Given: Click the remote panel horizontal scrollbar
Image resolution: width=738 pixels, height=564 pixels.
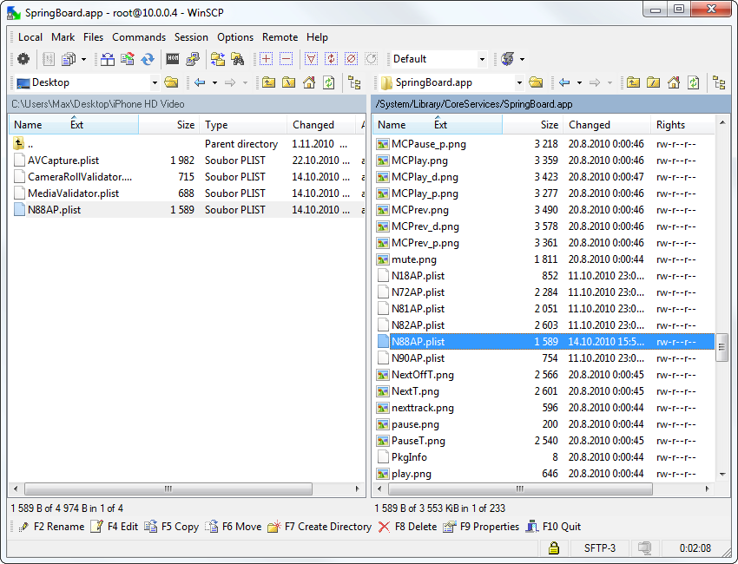Looking at the screenshot, I should tap(519, 489).
